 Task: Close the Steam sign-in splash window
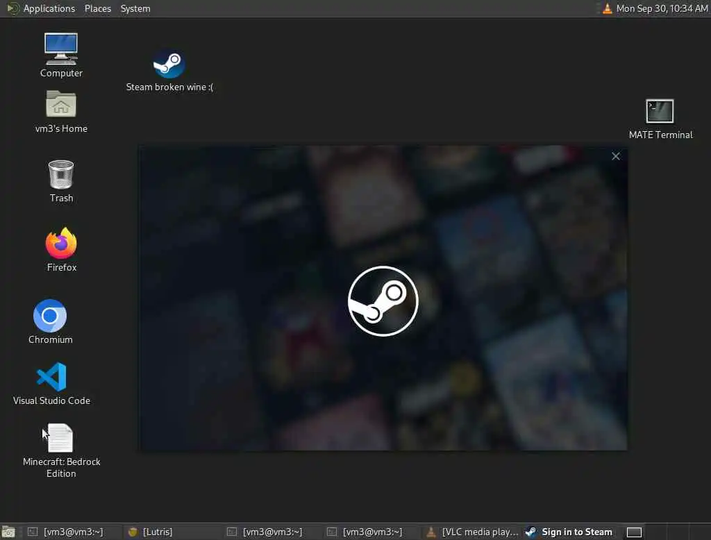pyautogui.click(x=615, y=156)
